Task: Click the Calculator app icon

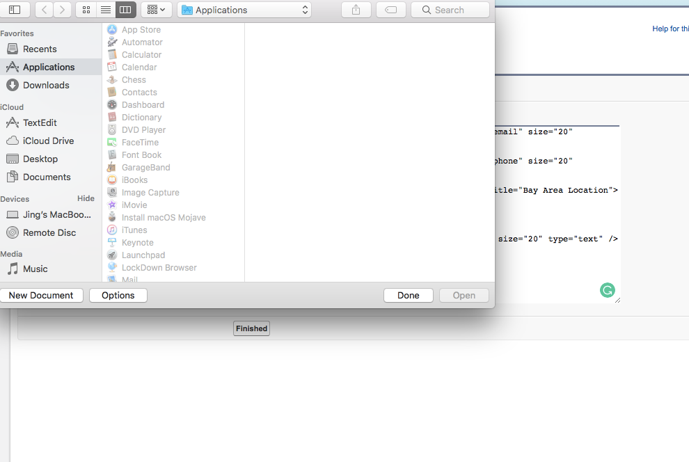Action: click(112, 54)
